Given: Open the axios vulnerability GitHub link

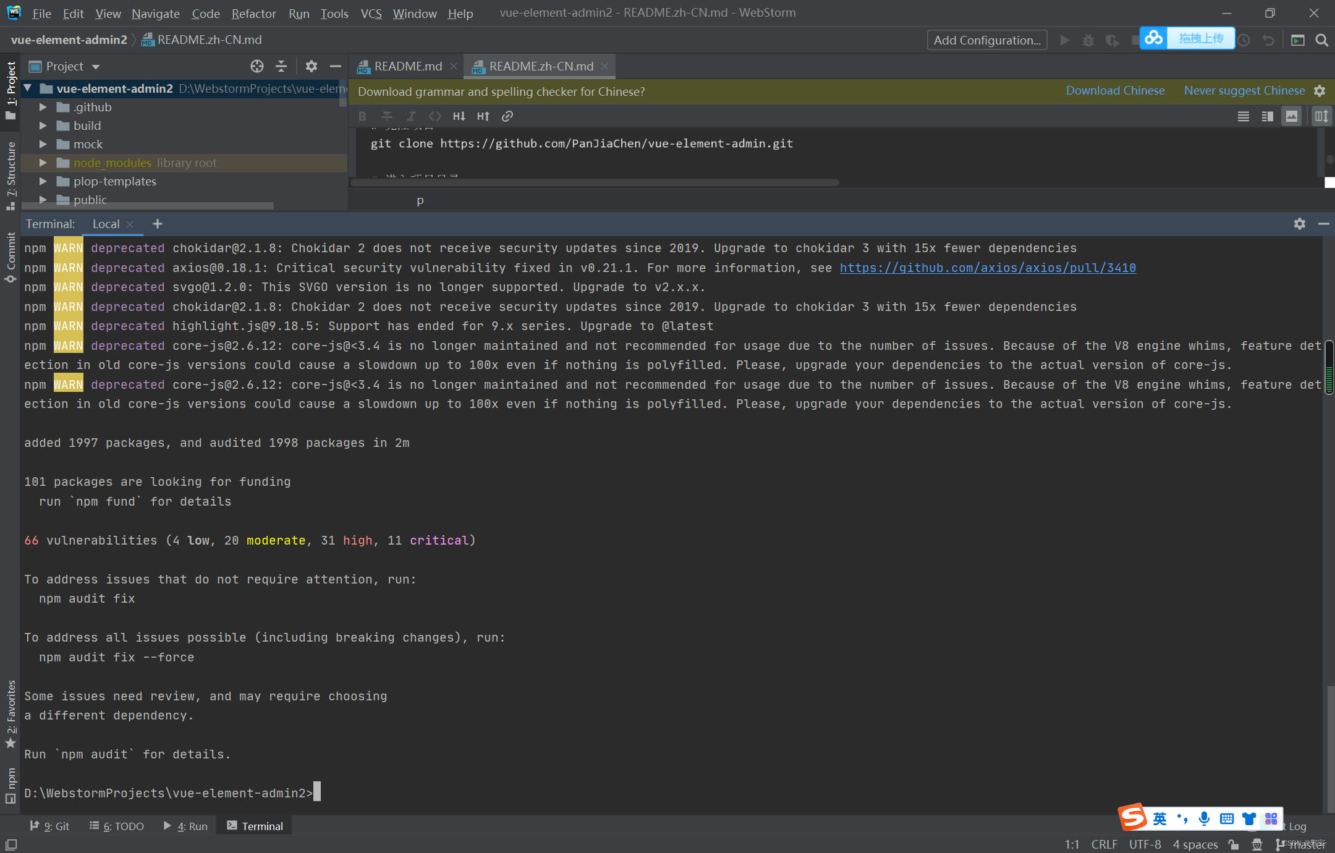Looking at the screenshot, I should 987,268.
